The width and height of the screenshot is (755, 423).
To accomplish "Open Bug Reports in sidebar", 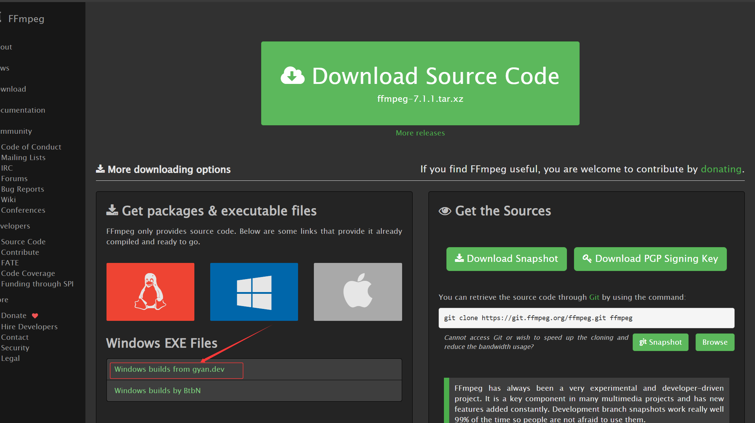I will (22, 189).
